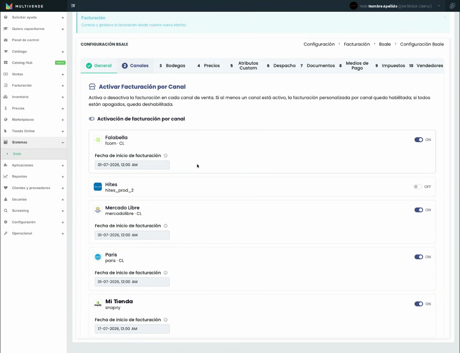Screen dimensions: 460x353
Task: Open the Impuestos tab
Action: point(390,65)
